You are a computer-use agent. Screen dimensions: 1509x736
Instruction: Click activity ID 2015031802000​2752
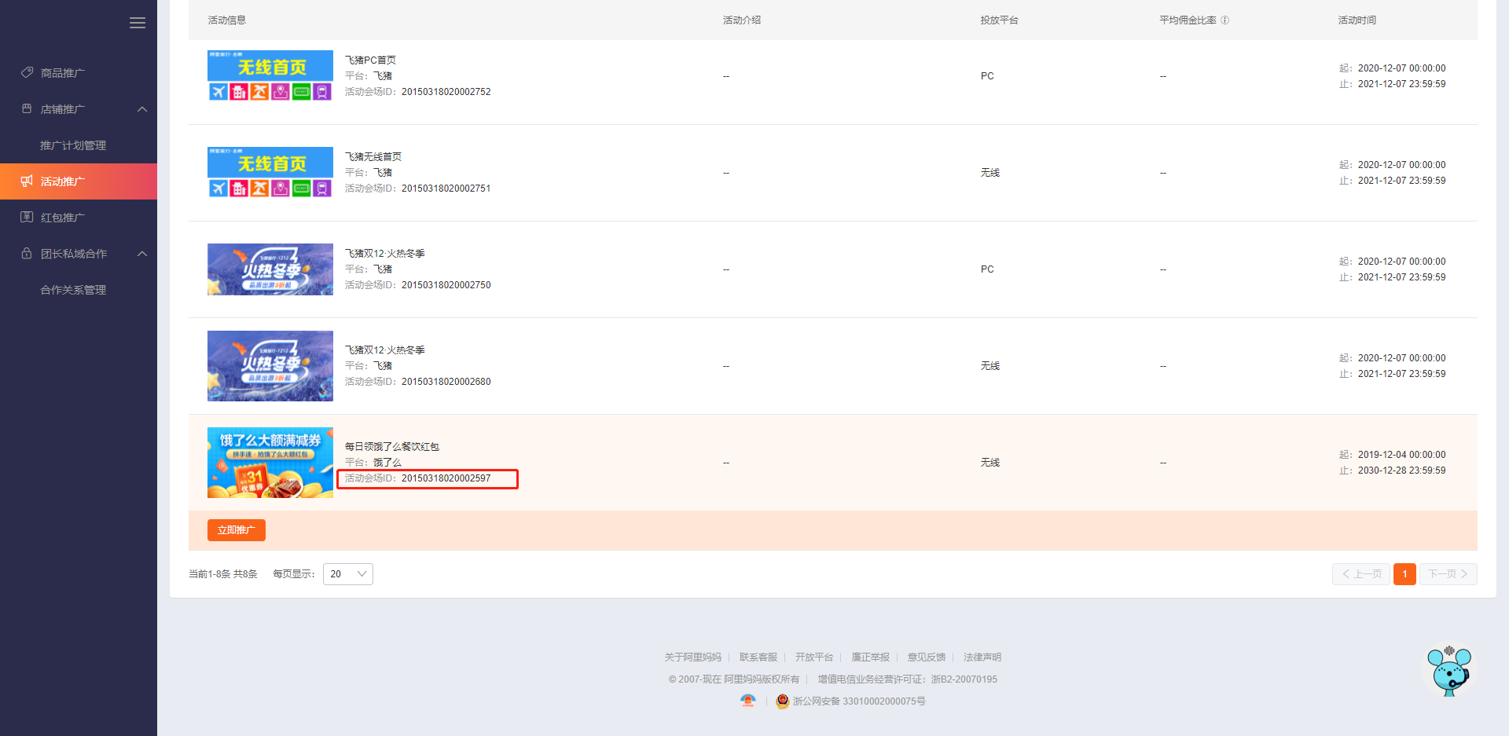(x=446, y=92)
